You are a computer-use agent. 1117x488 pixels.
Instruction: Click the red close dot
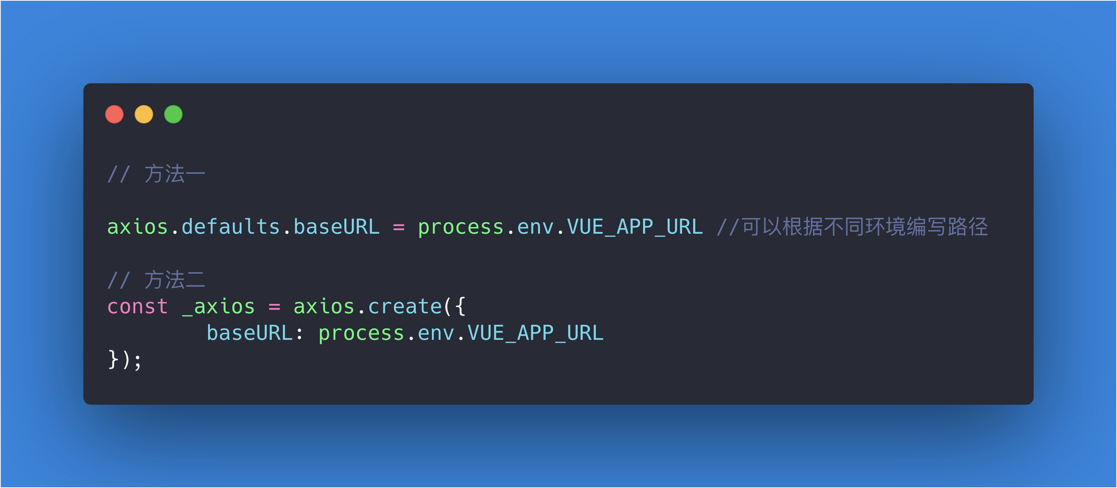click(115, 114)
